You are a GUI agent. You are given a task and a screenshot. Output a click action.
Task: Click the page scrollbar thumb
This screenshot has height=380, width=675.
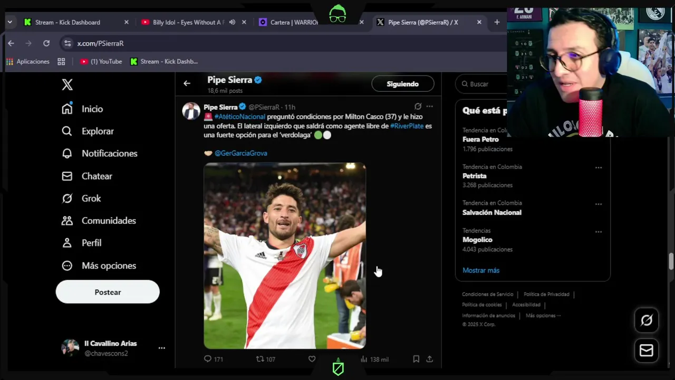click(x=671, y=261)
